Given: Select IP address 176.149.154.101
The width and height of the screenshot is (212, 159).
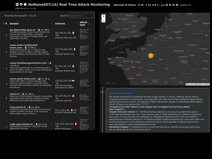Looking at the screenshot, I should (x=64, y=124).
